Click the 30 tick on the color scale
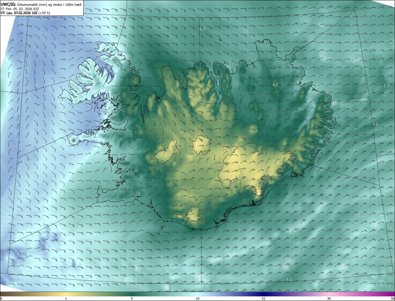This screenshot has height=301, width=395. (329, 299)
